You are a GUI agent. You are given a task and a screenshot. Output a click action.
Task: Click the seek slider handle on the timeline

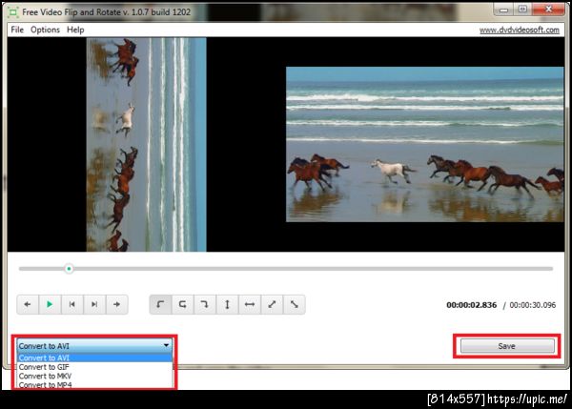point(69,269)
